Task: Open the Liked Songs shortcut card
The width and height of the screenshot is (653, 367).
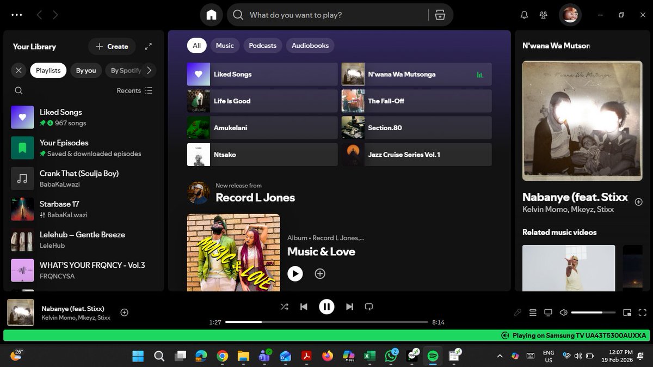Action: coord(262,74)
